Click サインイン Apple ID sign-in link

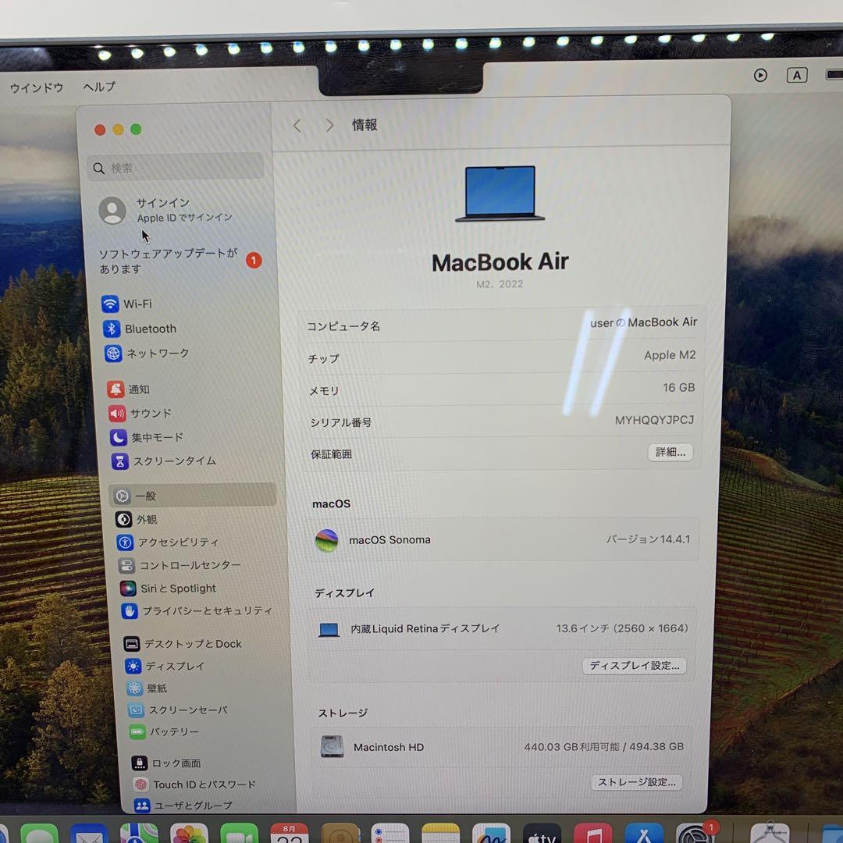tap(184, 210)
